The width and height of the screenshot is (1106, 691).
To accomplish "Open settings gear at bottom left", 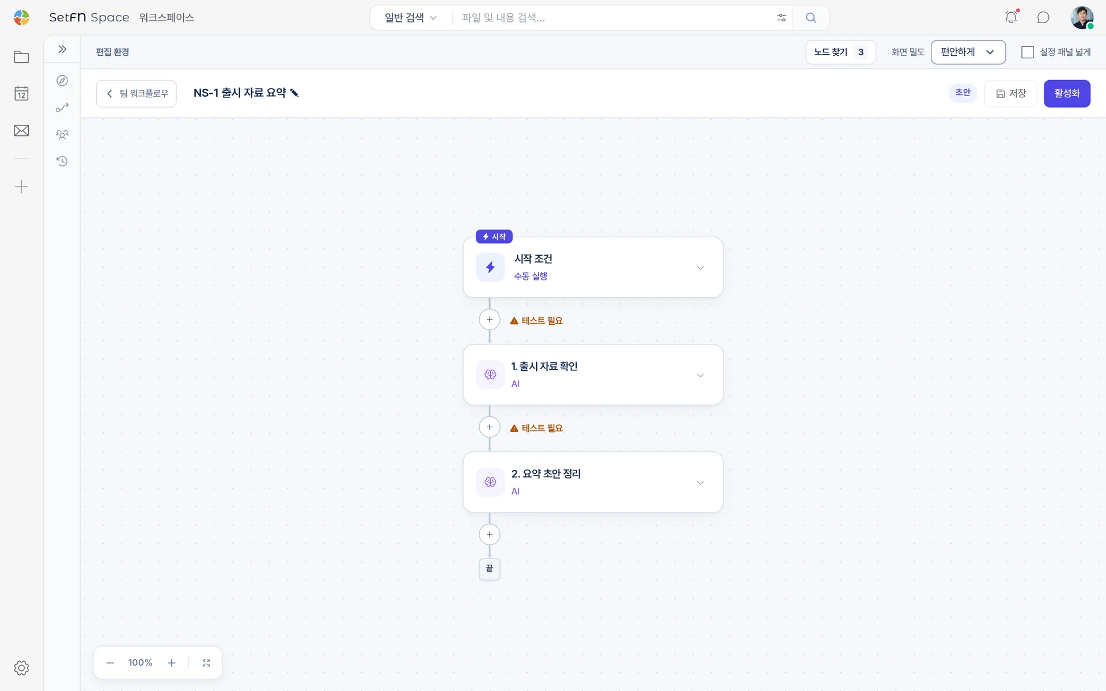I will tap(21, 668).
